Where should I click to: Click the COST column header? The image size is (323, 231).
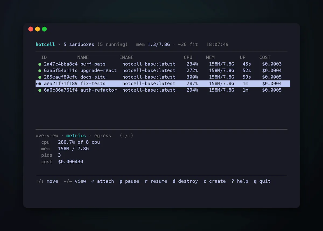click(x=265, y=57)
